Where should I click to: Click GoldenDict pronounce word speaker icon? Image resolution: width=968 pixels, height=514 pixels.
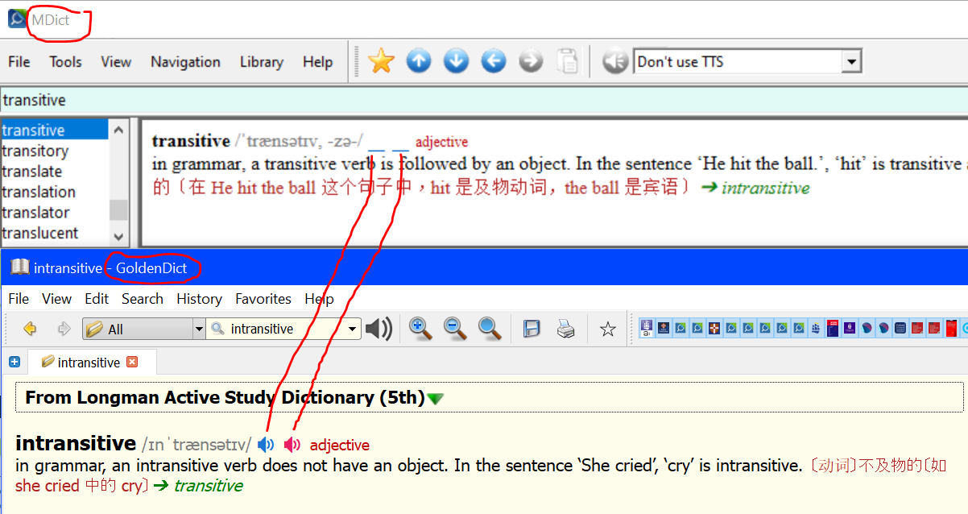point(379,329)
